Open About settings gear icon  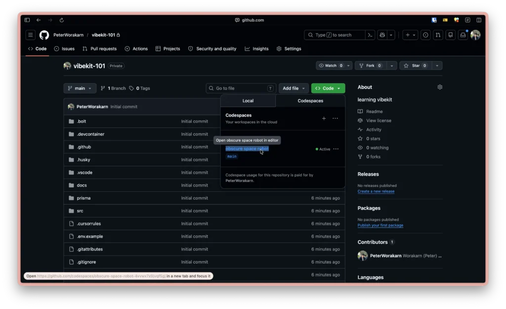coord(440,87)
